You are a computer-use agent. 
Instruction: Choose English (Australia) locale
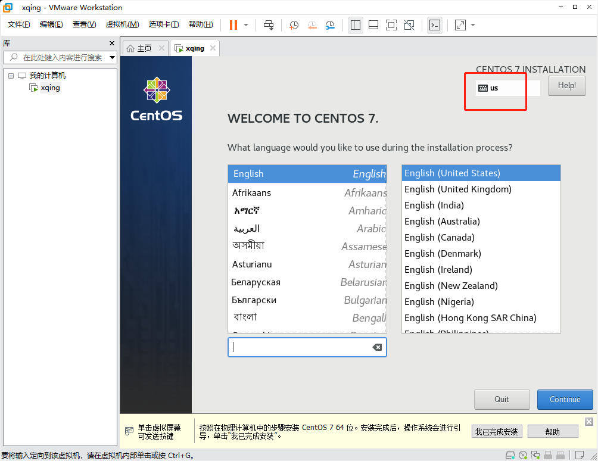tap(481, 221)
